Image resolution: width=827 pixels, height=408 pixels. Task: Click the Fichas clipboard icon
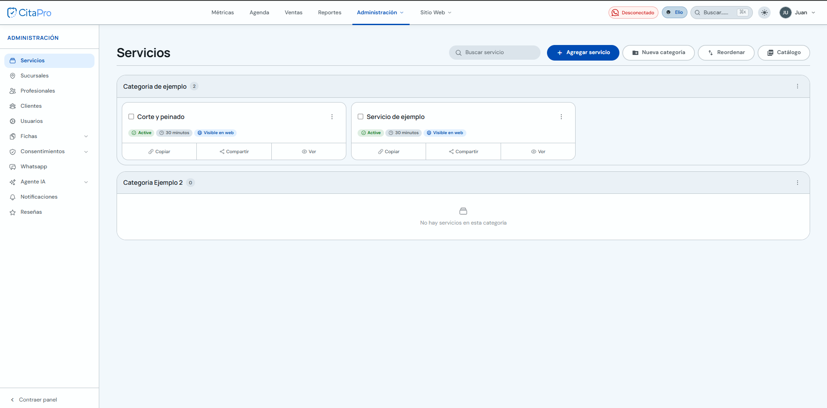click(x=13, y=136)
